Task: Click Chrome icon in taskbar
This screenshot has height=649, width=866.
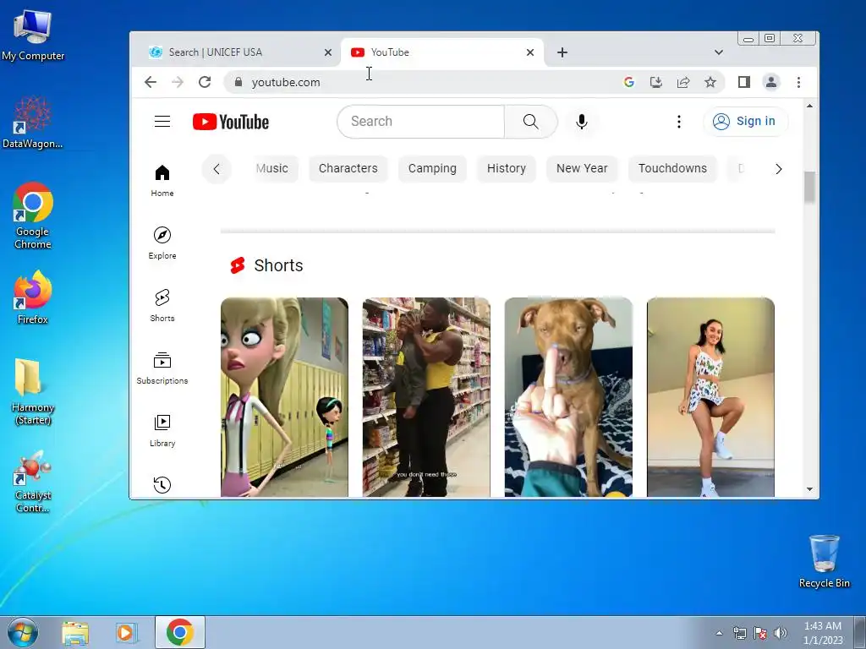Action: (x=180, y=632)
